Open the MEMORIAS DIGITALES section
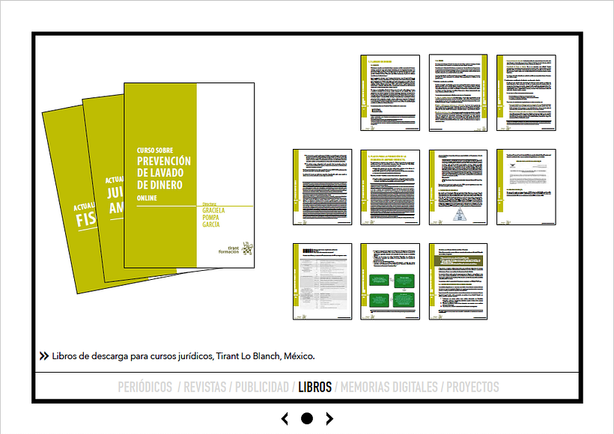This screenshot has width=614, height=434. (389, 387)
